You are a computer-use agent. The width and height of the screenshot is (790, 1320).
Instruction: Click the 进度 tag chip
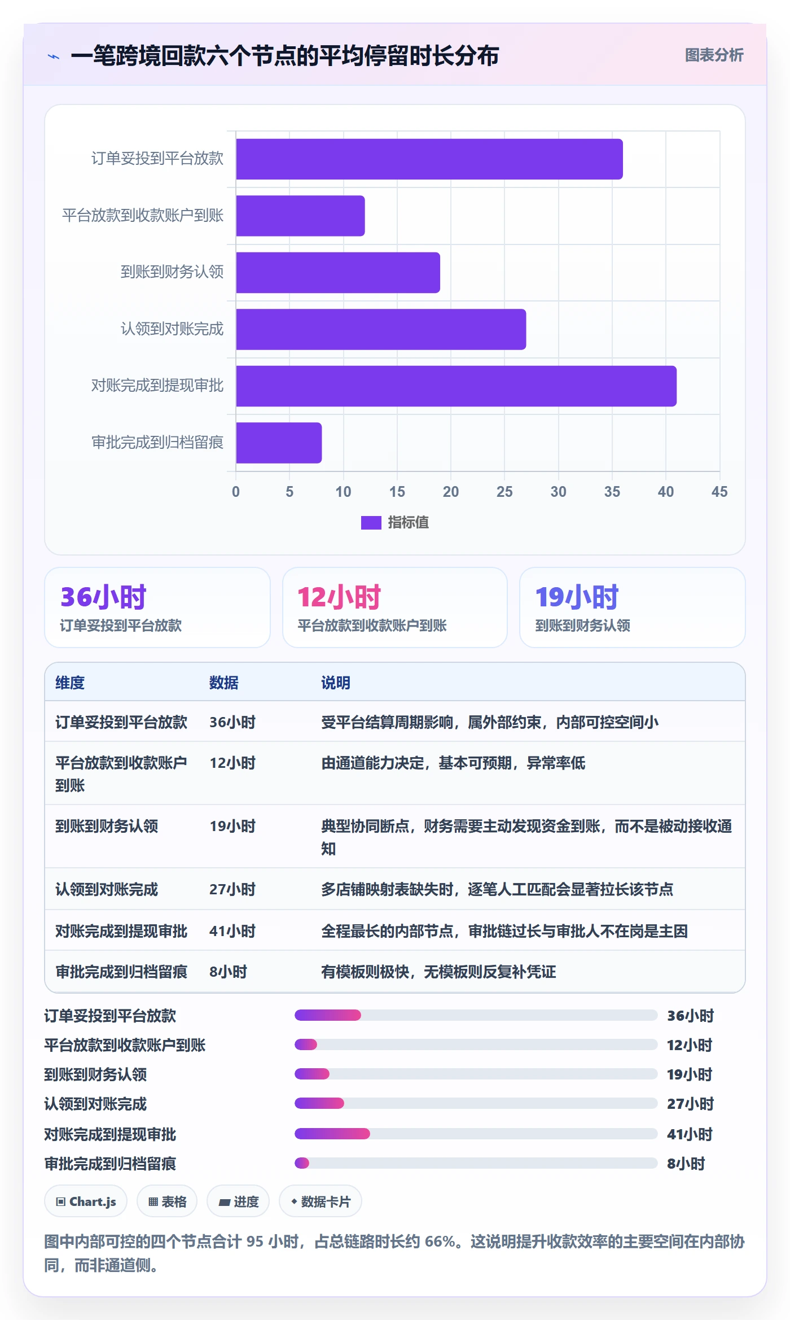[x=238, y=1201]
